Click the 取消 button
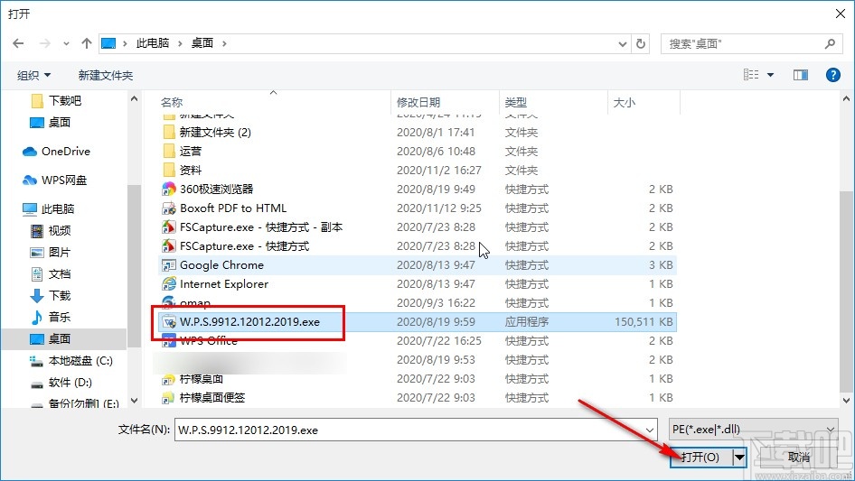The height and width of the screenshot is (481, 855). pos(799,457)
